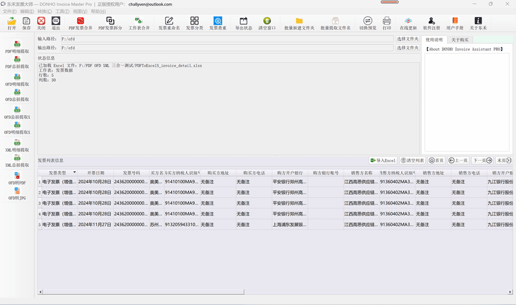Select OFD转PDF in the sidebar

[x=17, y=178]
